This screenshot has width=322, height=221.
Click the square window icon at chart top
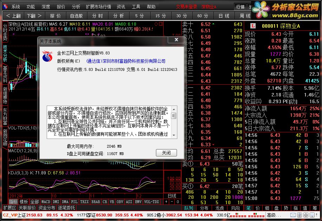pyautogui.click(x=161, y=24)
